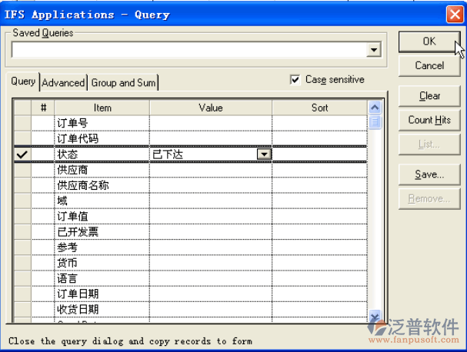Close the Query dialog with X
This screenshot has height=352, width=467.
(455, 14)
